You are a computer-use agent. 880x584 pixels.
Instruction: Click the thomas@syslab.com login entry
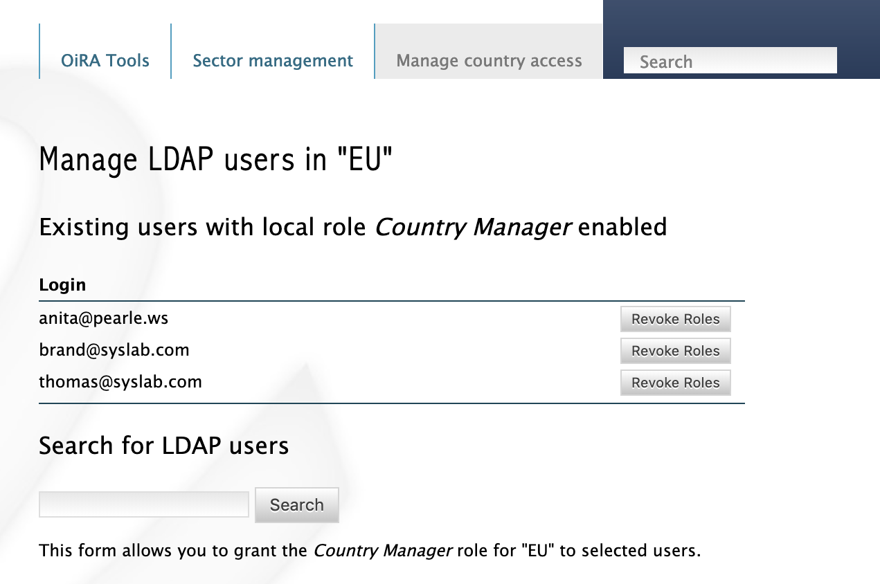tap(120, 382)
